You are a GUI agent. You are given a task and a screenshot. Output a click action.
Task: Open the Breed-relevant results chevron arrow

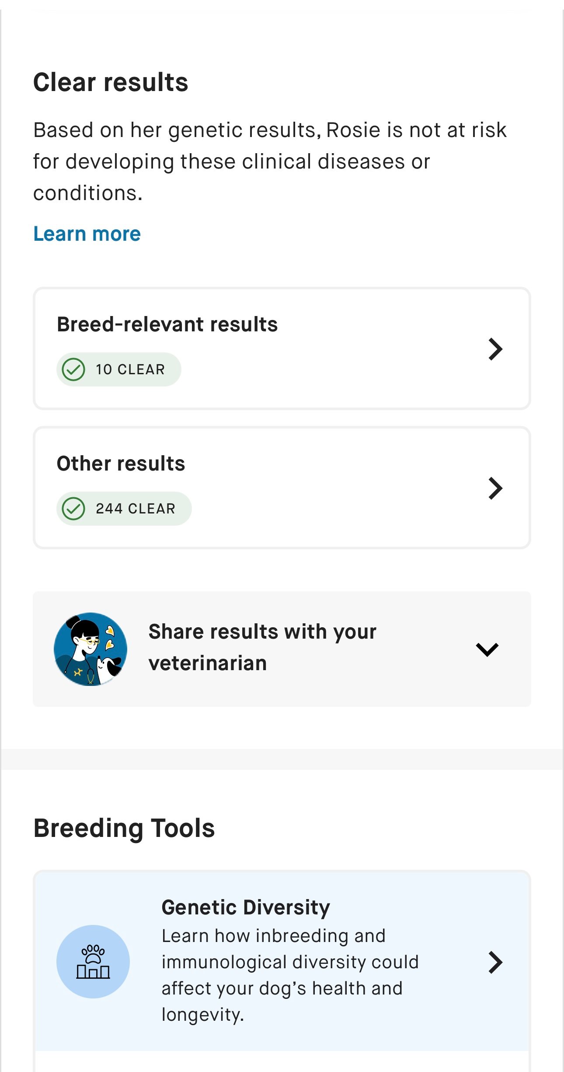point(495,349)
